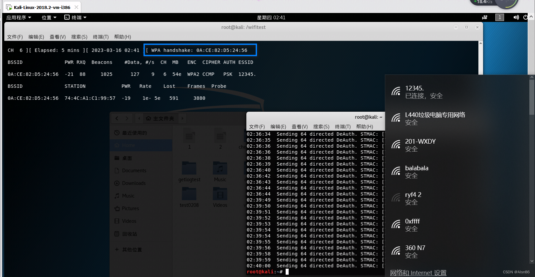The height and width of the screenshot is (277, 535).
Task: Click the 星期四 02:41 clock
Action: click(271, 17)
